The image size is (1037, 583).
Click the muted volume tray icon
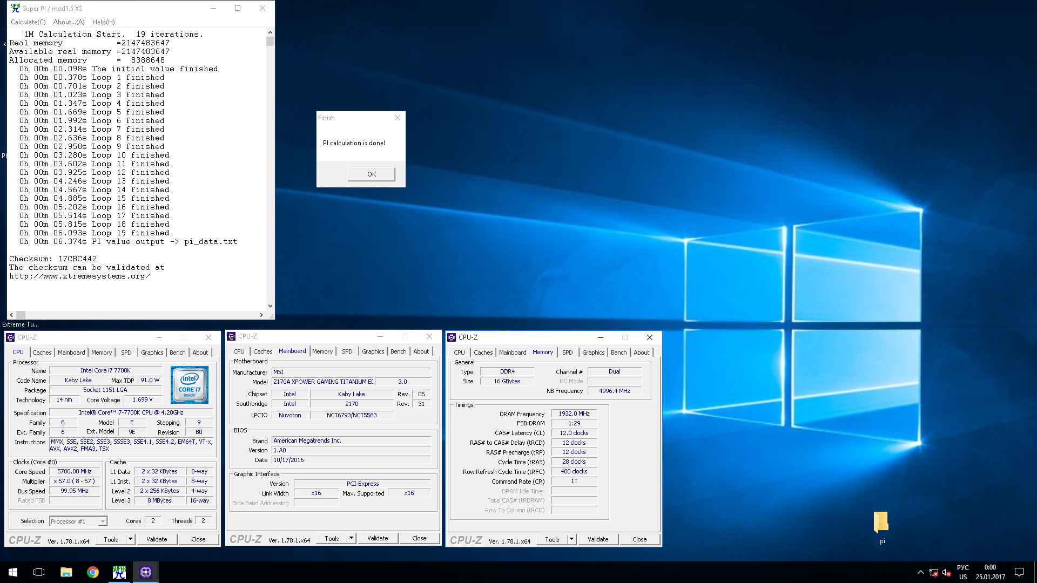coord(947,572)
